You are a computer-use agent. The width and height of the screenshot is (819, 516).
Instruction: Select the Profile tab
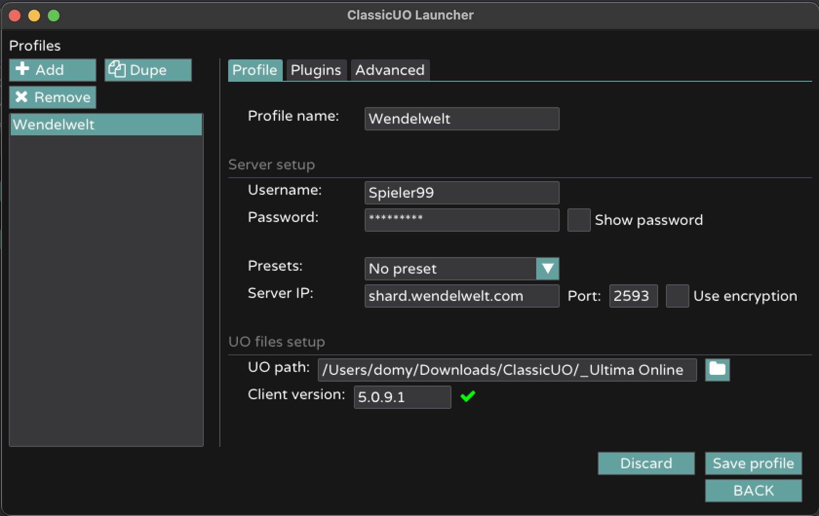pos(254,70)
